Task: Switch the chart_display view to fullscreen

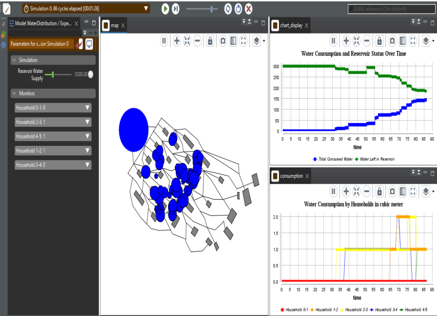Action: 412,41
